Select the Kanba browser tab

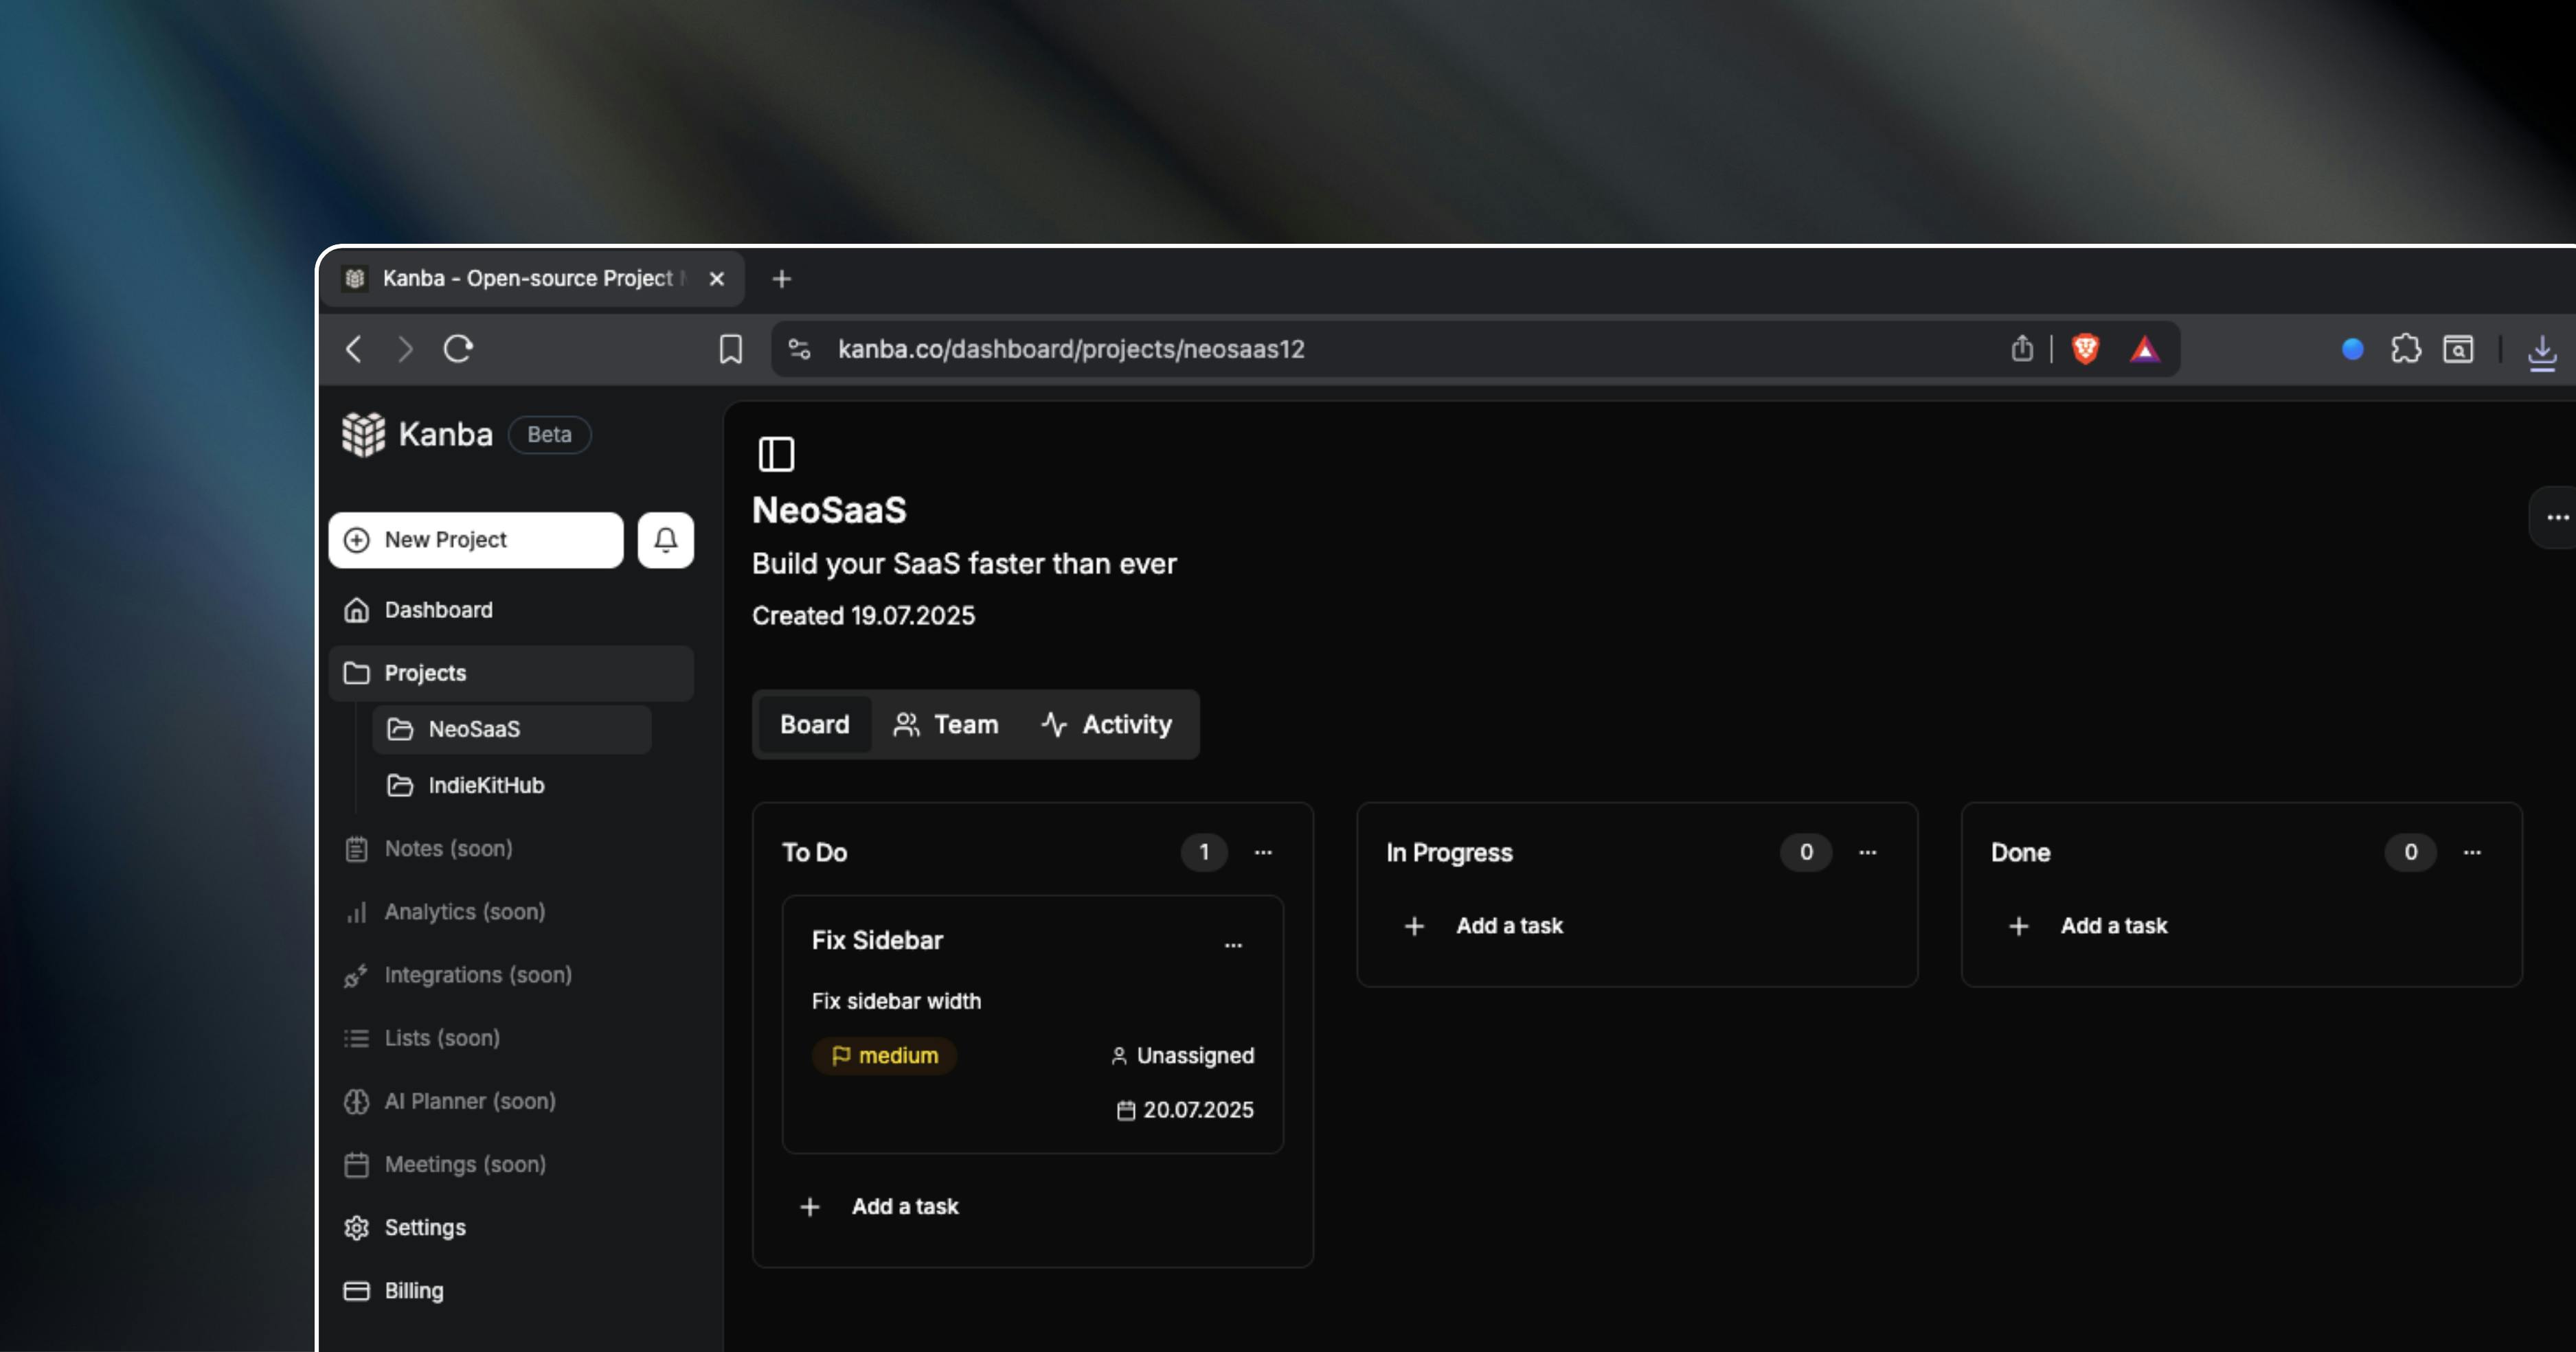(x=532, y=279)
